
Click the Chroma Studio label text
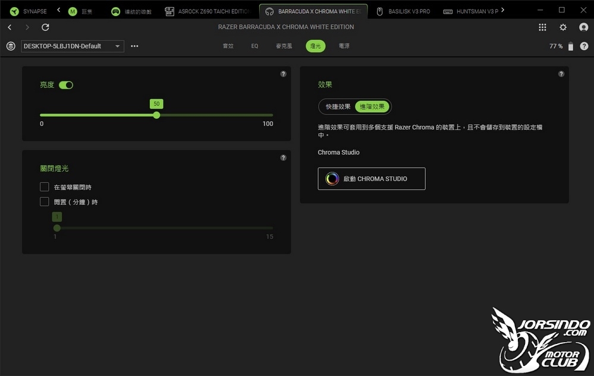[338, 152]
